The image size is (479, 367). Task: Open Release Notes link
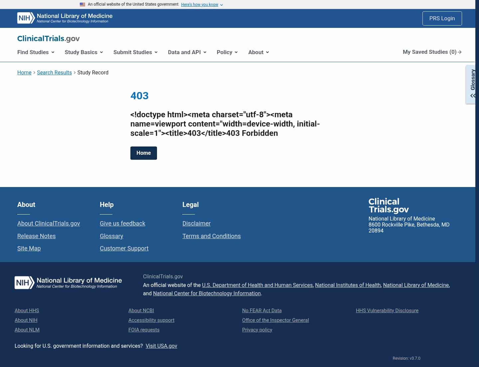37,236
